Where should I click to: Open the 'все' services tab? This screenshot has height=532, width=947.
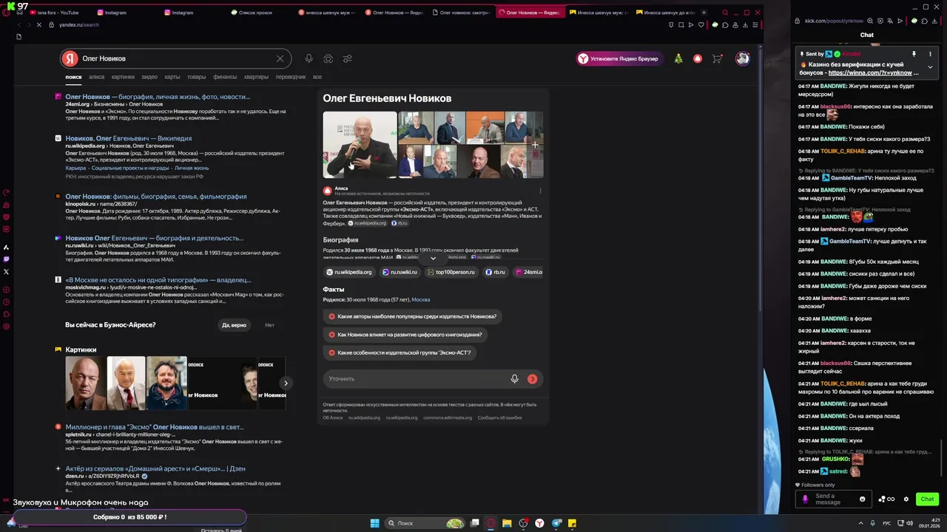coord(317,77)
